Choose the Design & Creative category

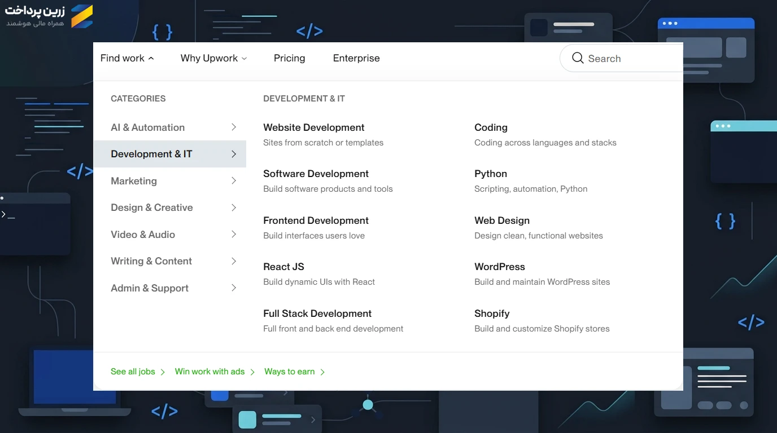tap(170, 207)
